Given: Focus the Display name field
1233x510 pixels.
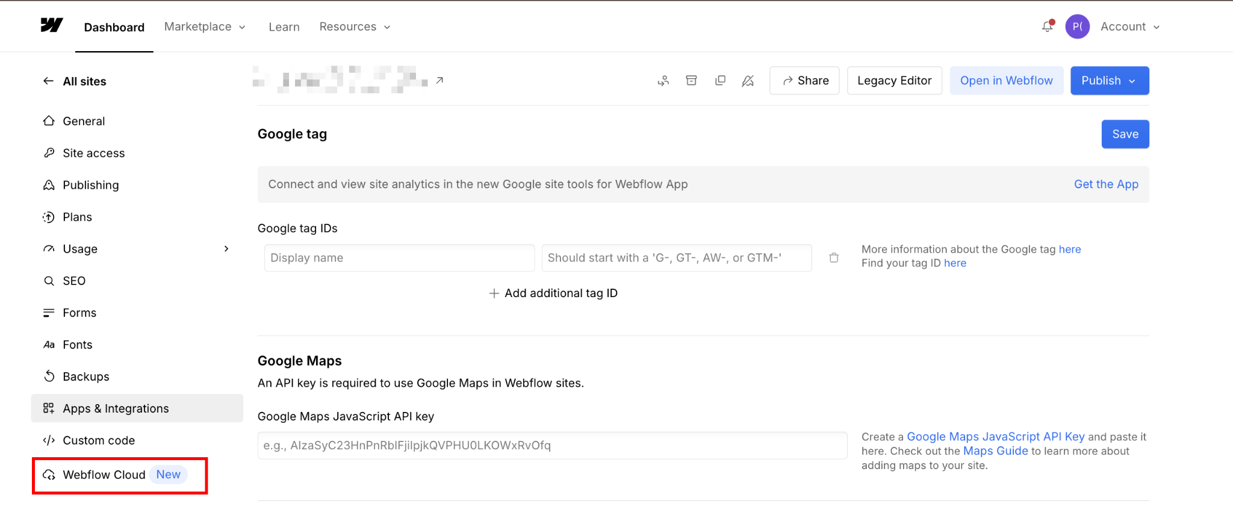Looking at the screenshot, I should [x=399, y=257].
